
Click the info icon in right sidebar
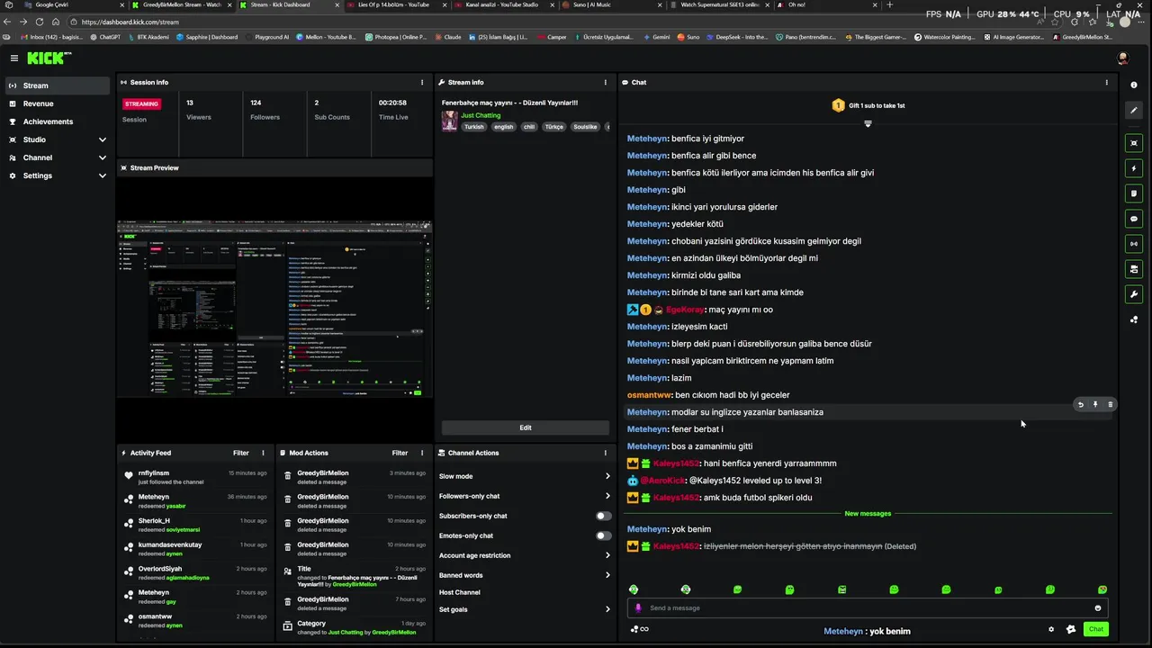(1134, 85)
